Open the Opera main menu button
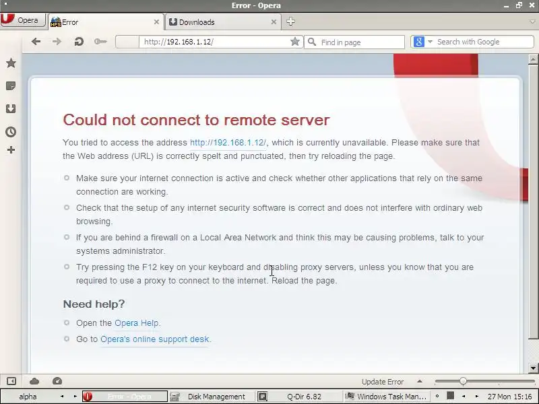Viewport: 539px width, 404px height. pos(23,20)
